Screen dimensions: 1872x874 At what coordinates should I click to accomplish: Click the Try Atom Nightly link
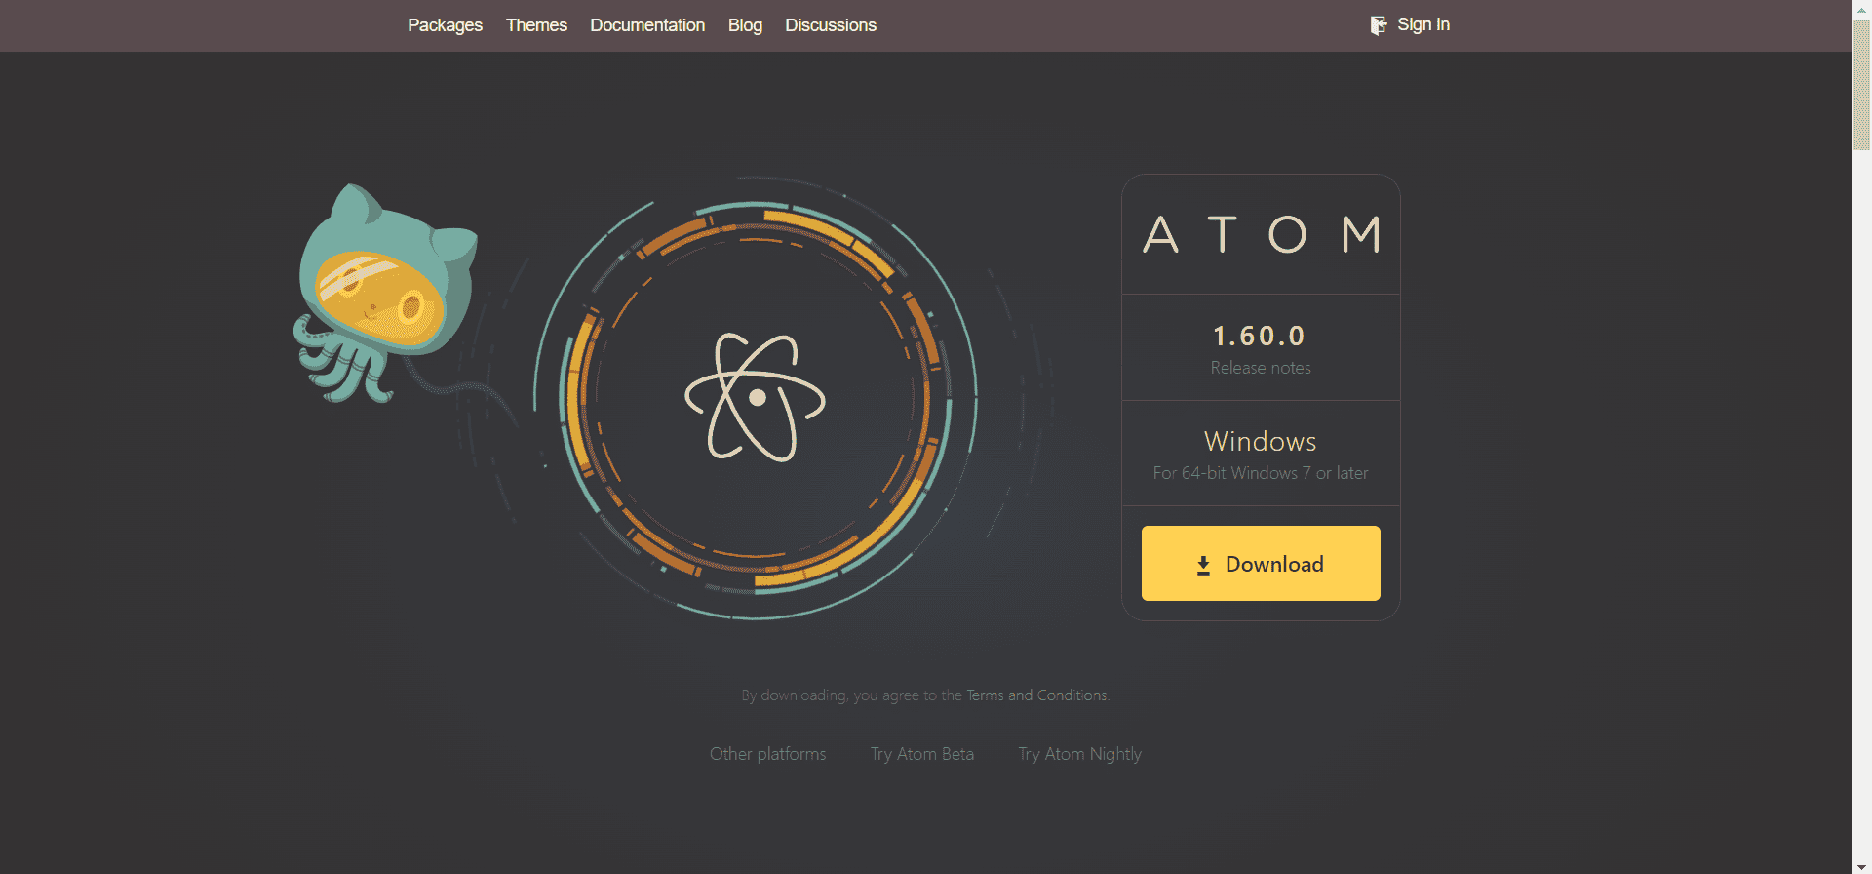coord(1079,754)
